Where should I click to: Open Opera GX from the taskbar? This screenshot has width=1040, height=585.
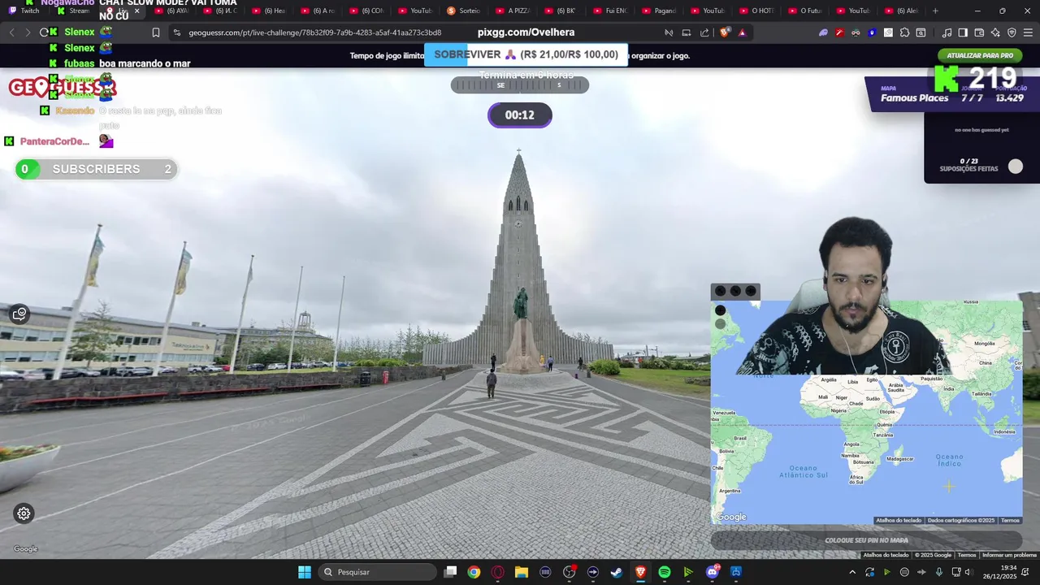pos(498,572)
